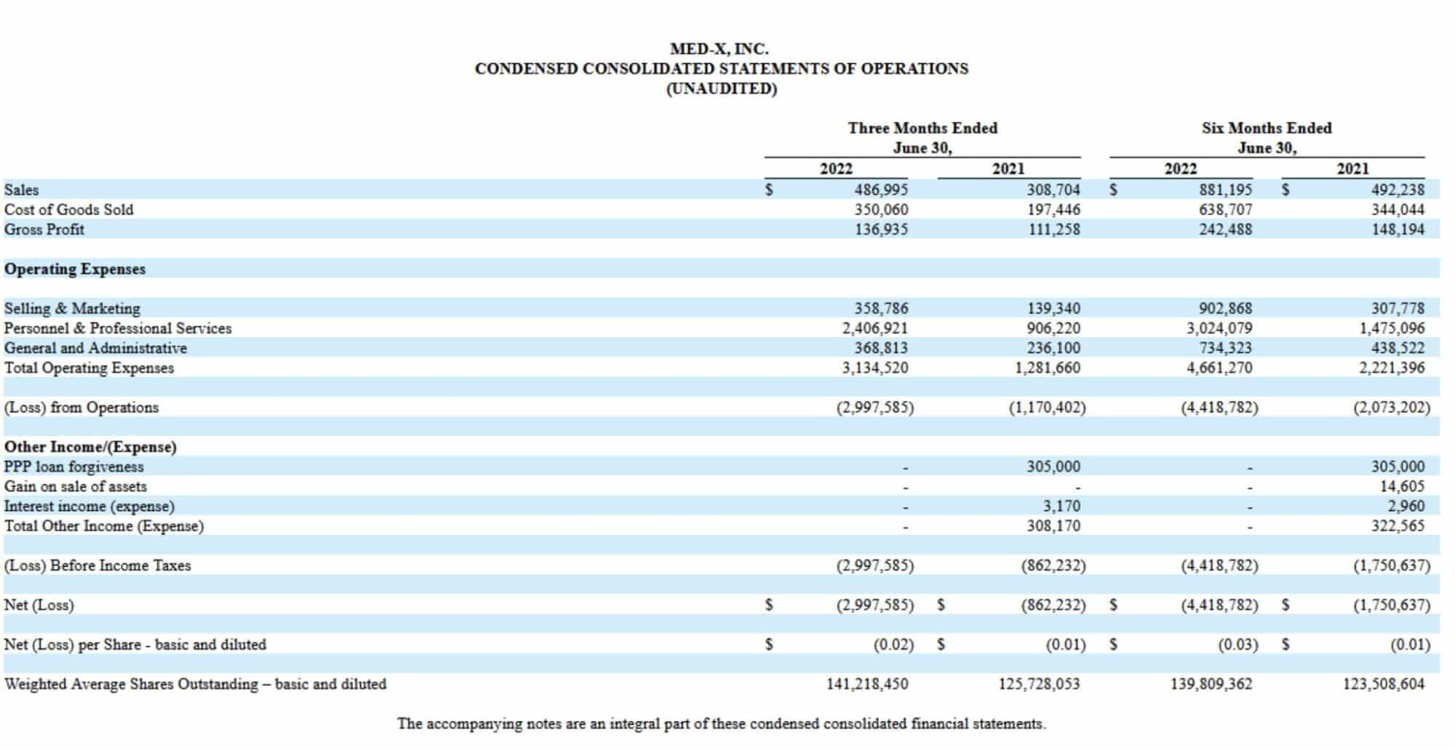Select Selling & Marketing value 307,778
This screenshot has width=1455, height=750.
pyautogui.click(x=1398, y=308)
